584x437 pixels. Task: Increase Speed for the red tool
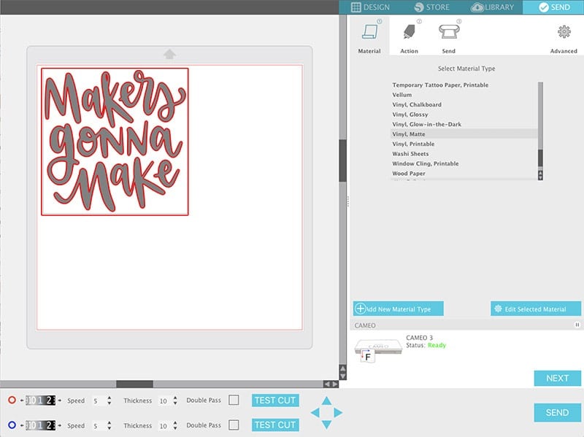point(109,398)
